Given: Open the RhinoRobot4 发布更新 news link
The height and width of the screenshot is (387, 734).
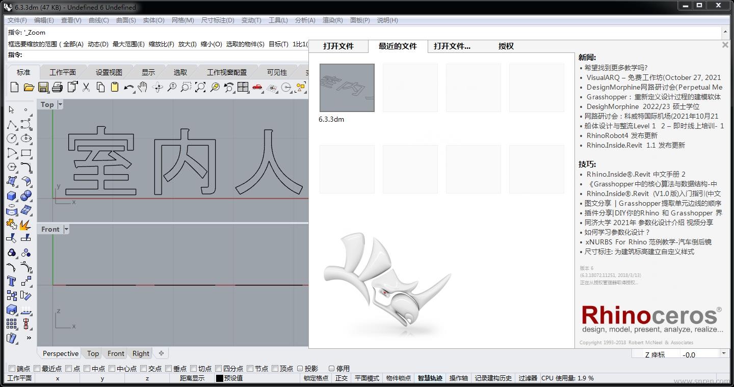Looking at the screenshot, I should [x=622, y=135].
